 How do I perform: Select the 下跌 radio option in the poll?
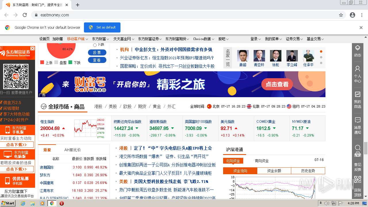(x=95, y=45)
